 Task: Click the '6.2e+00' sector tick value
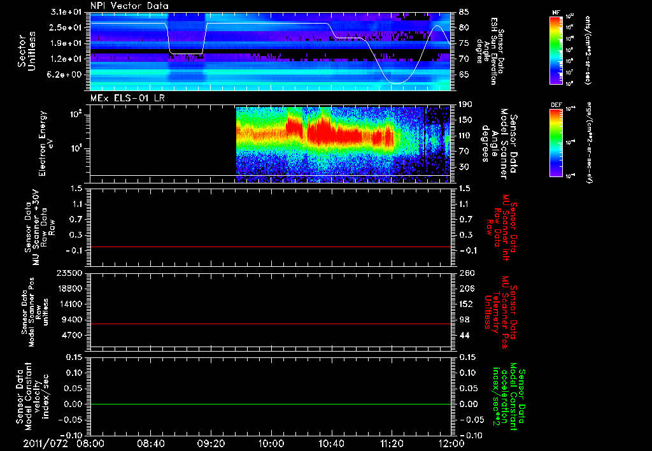66,75
